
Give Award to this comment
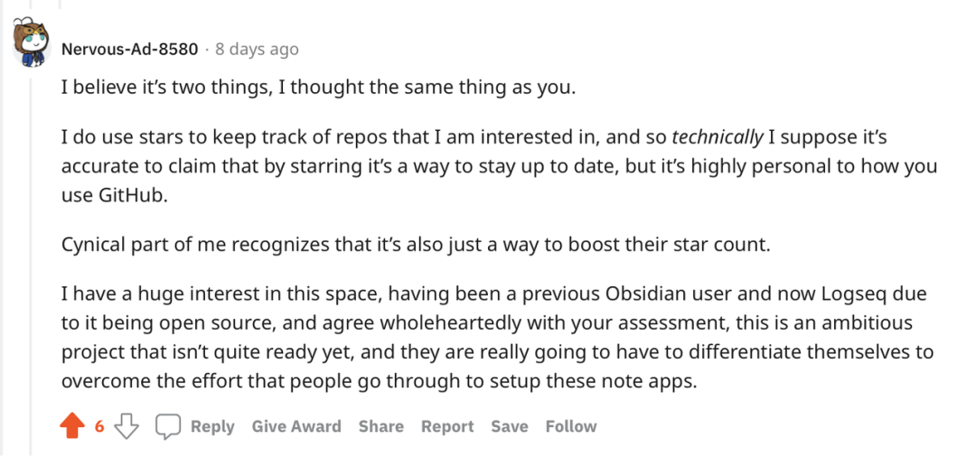pos(296,426)
